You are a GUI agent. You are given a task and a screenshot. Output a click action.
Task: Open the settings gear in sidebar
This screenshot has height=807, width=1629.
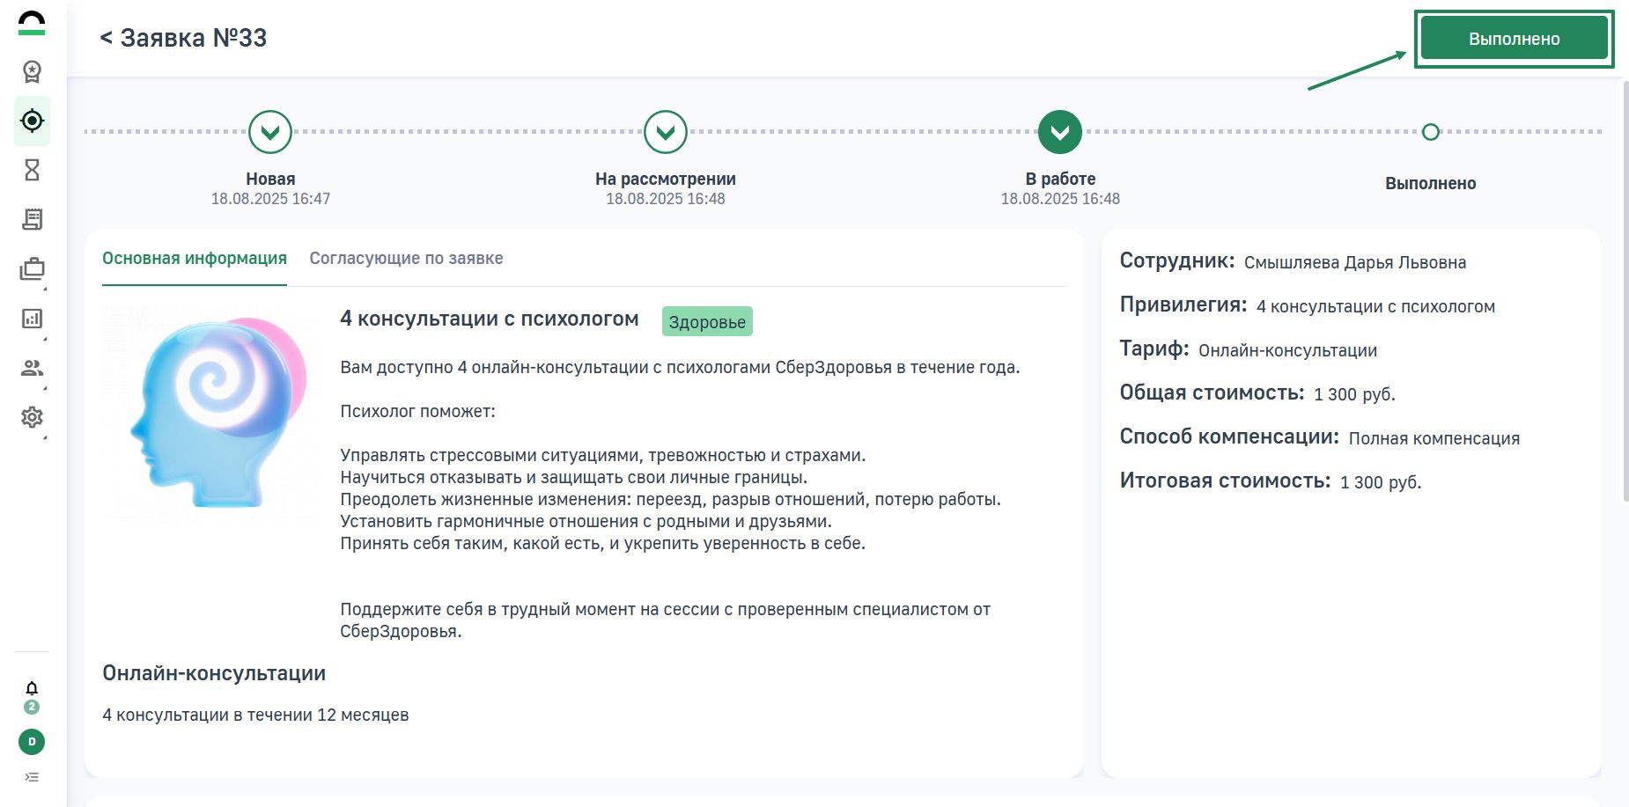32,417
